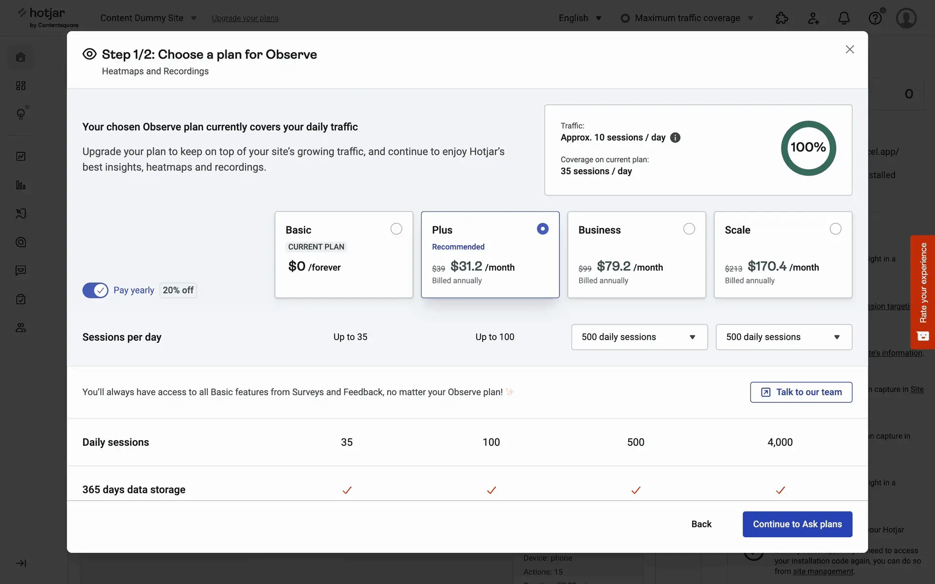Select the Basic plan radio button
The width and height of the screenshot is (935, 584).
coord(396,229)
